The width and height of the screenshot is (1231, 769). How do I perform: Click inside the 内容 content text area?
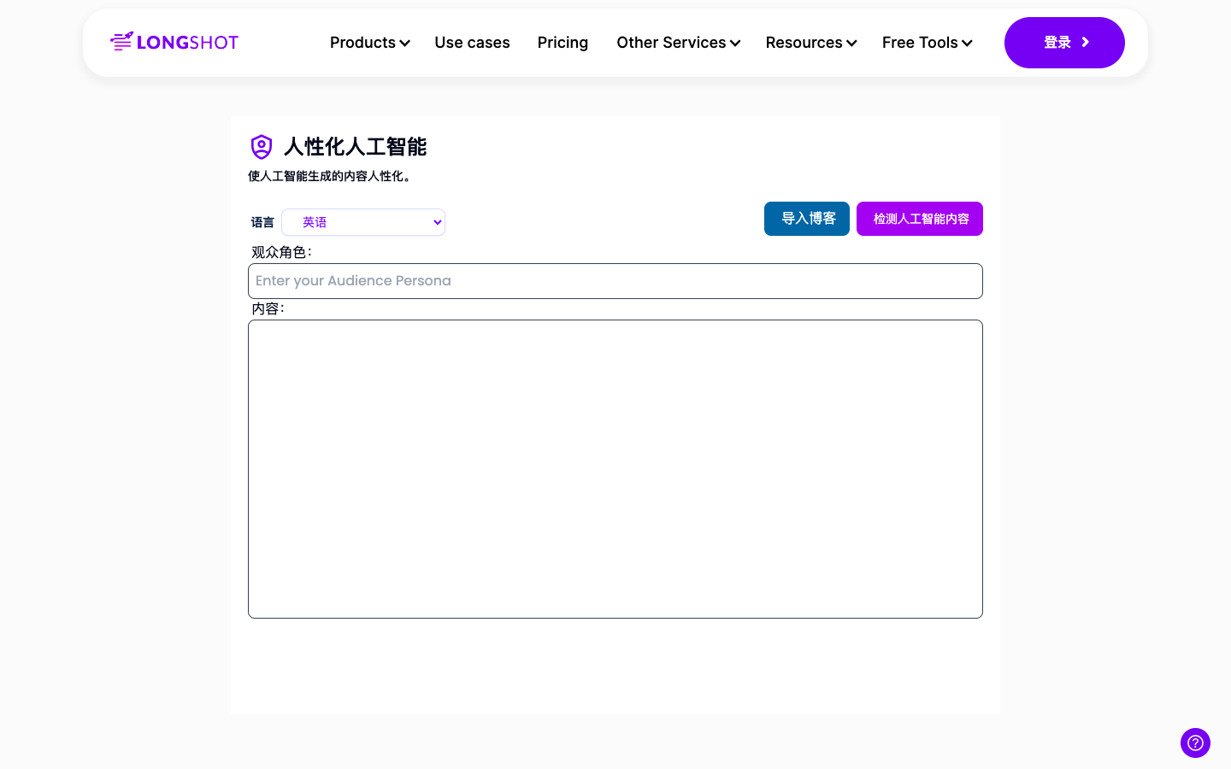[615, 469]
